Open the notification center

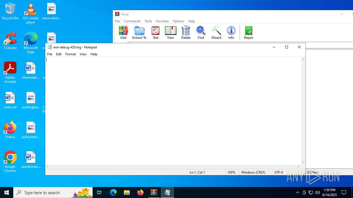344,193
